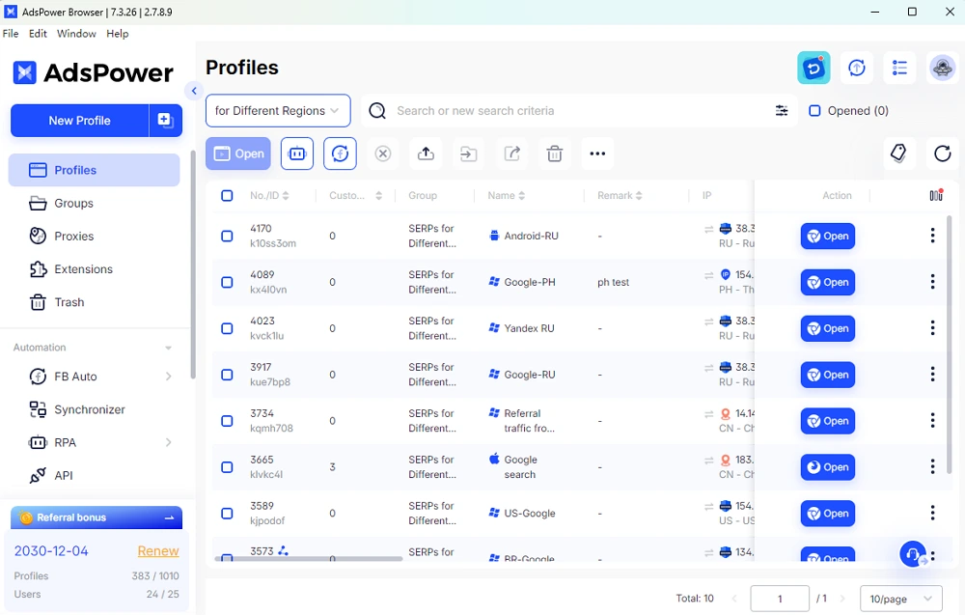The width and height of the screenshot is (965, 615).
Task: Click the horizontal scrollbar under the table
Action: pos(309,559)
